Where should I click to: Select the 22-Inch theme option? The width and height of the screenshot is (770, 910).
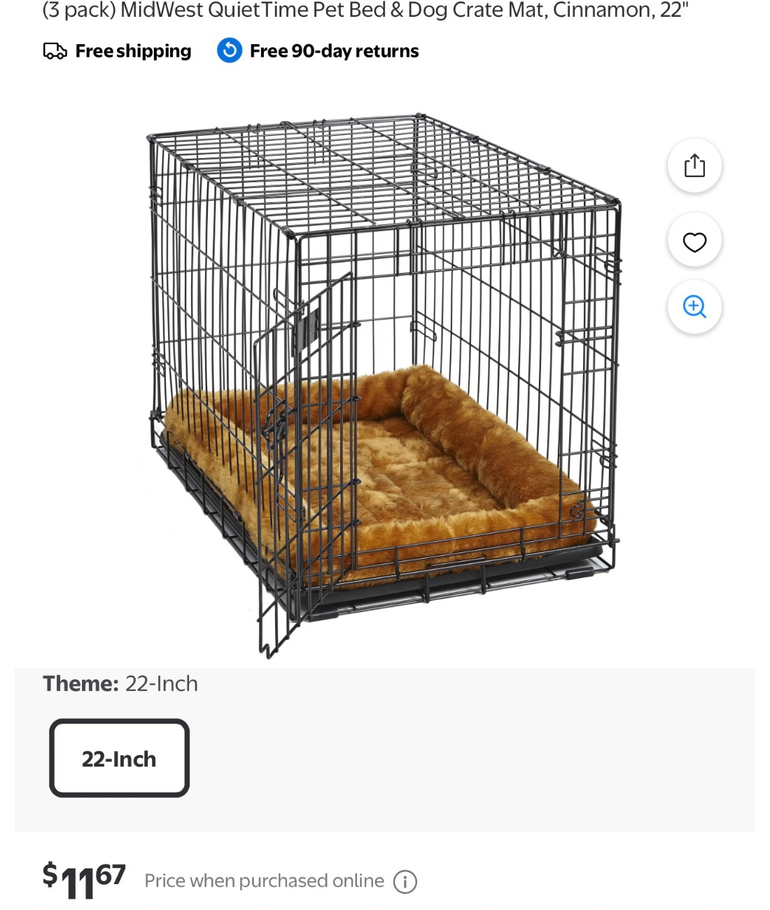119,758
